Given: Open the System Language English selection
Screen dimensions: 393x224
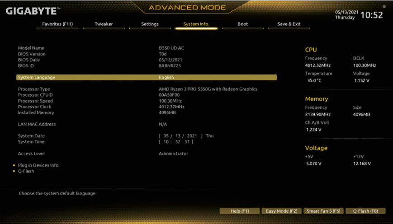Looking at the screenshot, I should (x=166, y=77).
